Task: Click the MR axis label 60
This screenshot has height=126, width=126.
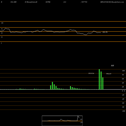Action: point(123,79)
